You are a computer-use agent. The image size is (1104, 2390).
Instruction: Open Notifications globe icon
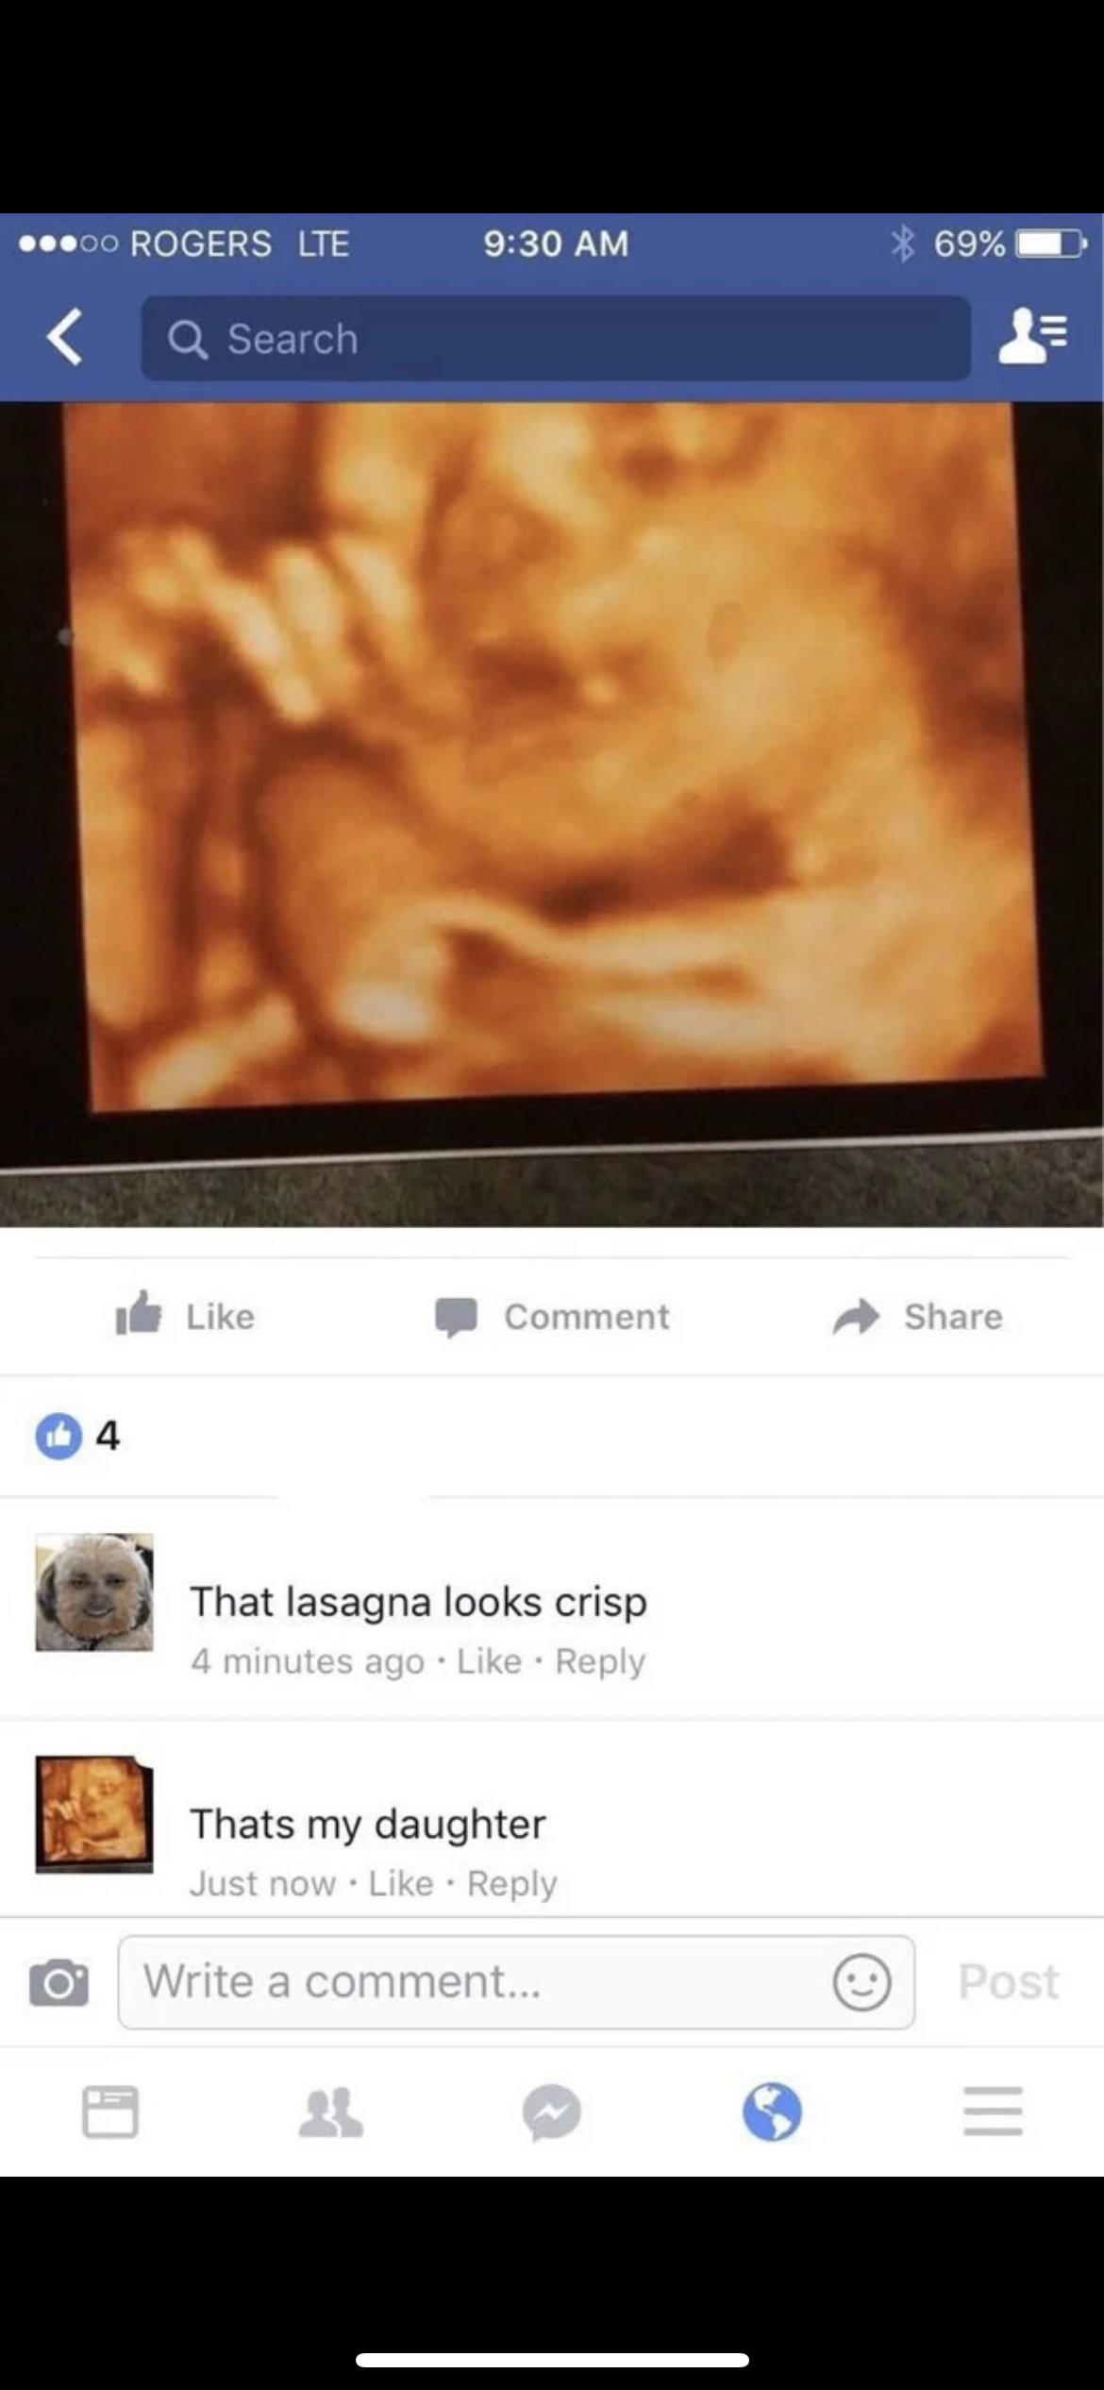(772, 2112)
